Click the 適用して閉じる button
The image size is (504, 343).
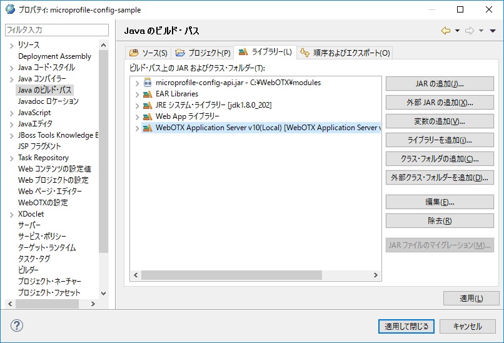[x=406, y=326]
